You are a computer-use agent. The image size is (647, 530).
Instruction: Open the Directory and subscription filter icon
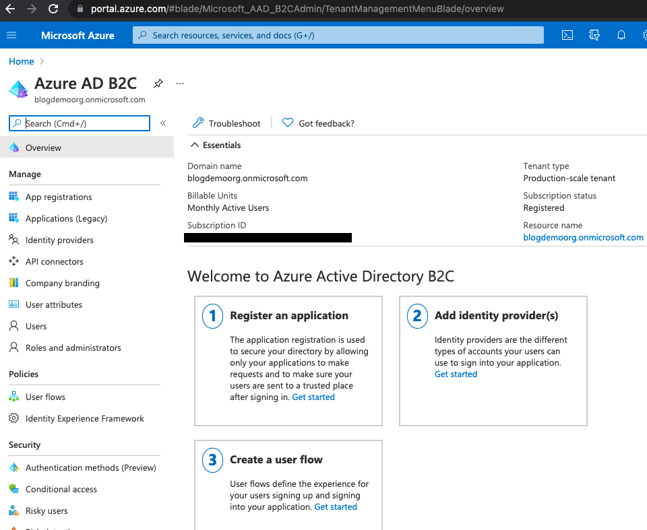click(594, 36)
